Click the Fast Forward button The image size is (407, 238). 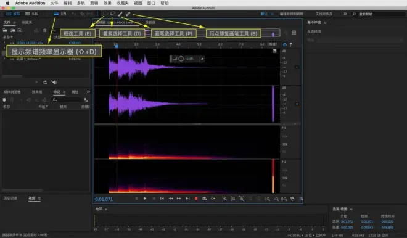point(179,199)
